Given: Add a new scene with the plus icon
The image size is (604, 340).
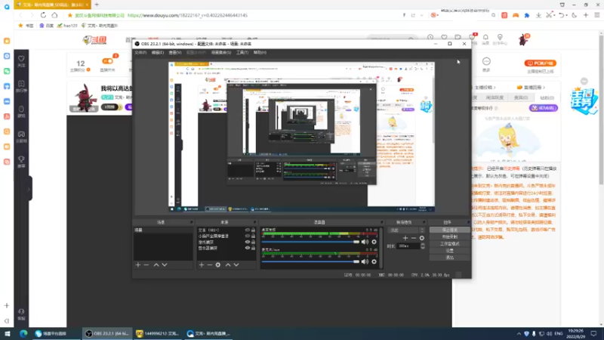Looking at the screenshot, I should 138,265.
